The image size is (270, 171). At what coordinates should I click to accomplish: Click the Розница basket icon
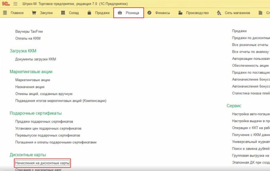pos(120,13)
